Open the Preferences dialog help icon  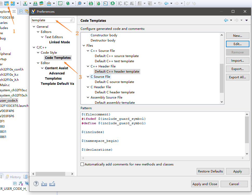(x=36, y=184)
